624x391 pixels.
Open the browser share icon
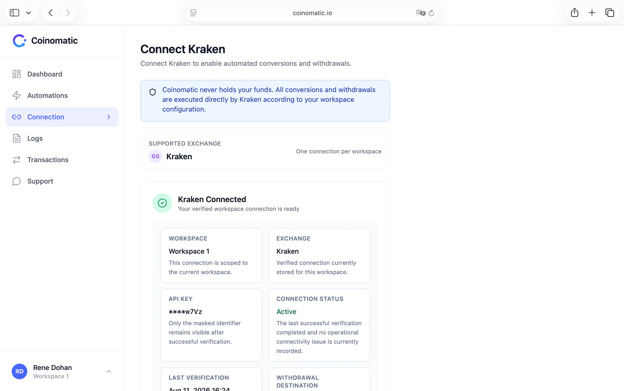575,13
